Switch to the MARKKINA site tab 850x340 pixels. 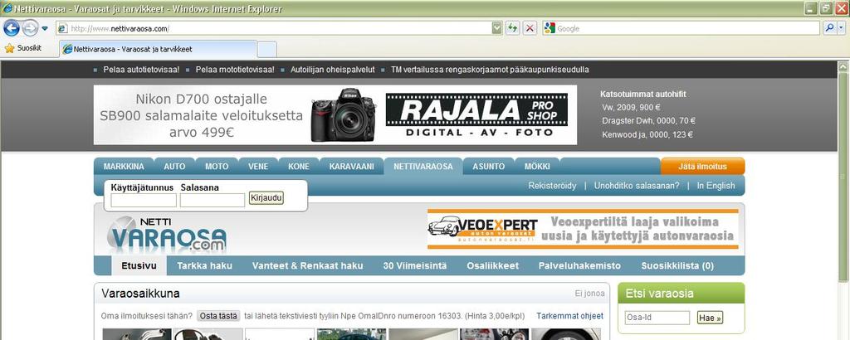(x=124, y=166)
